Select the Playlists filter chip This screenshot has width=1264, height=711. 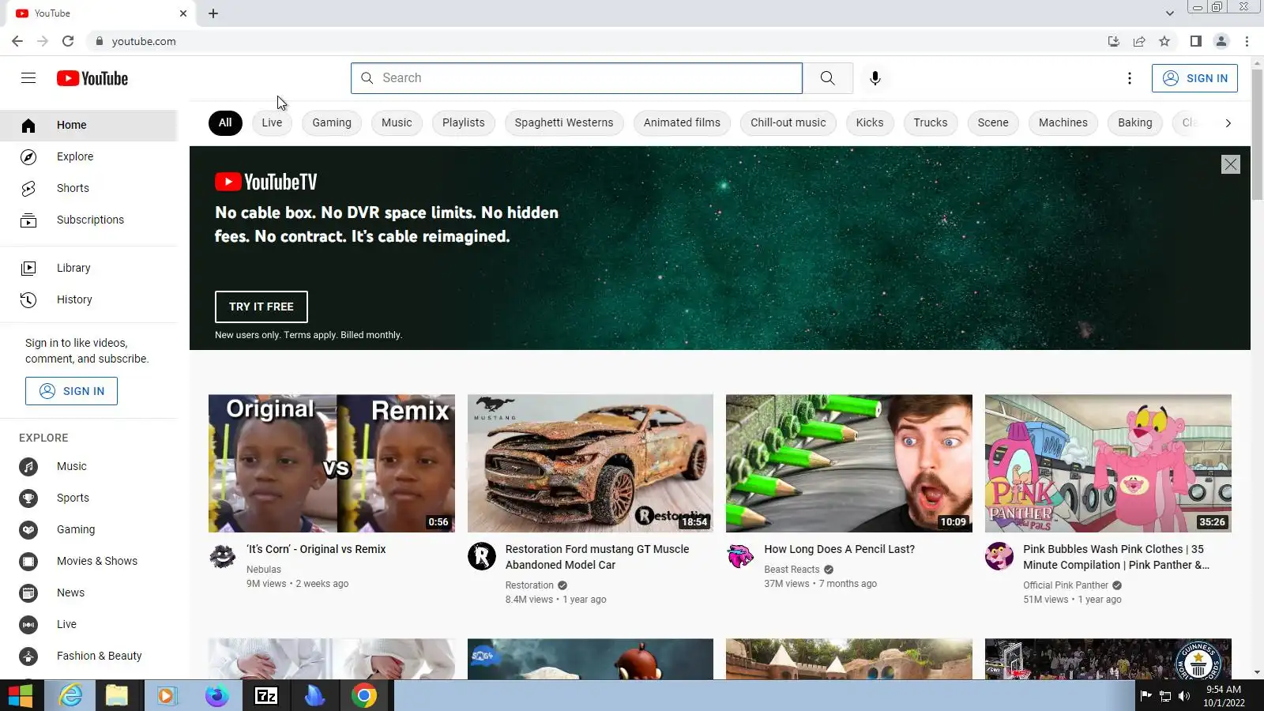[x=464, y=122]
